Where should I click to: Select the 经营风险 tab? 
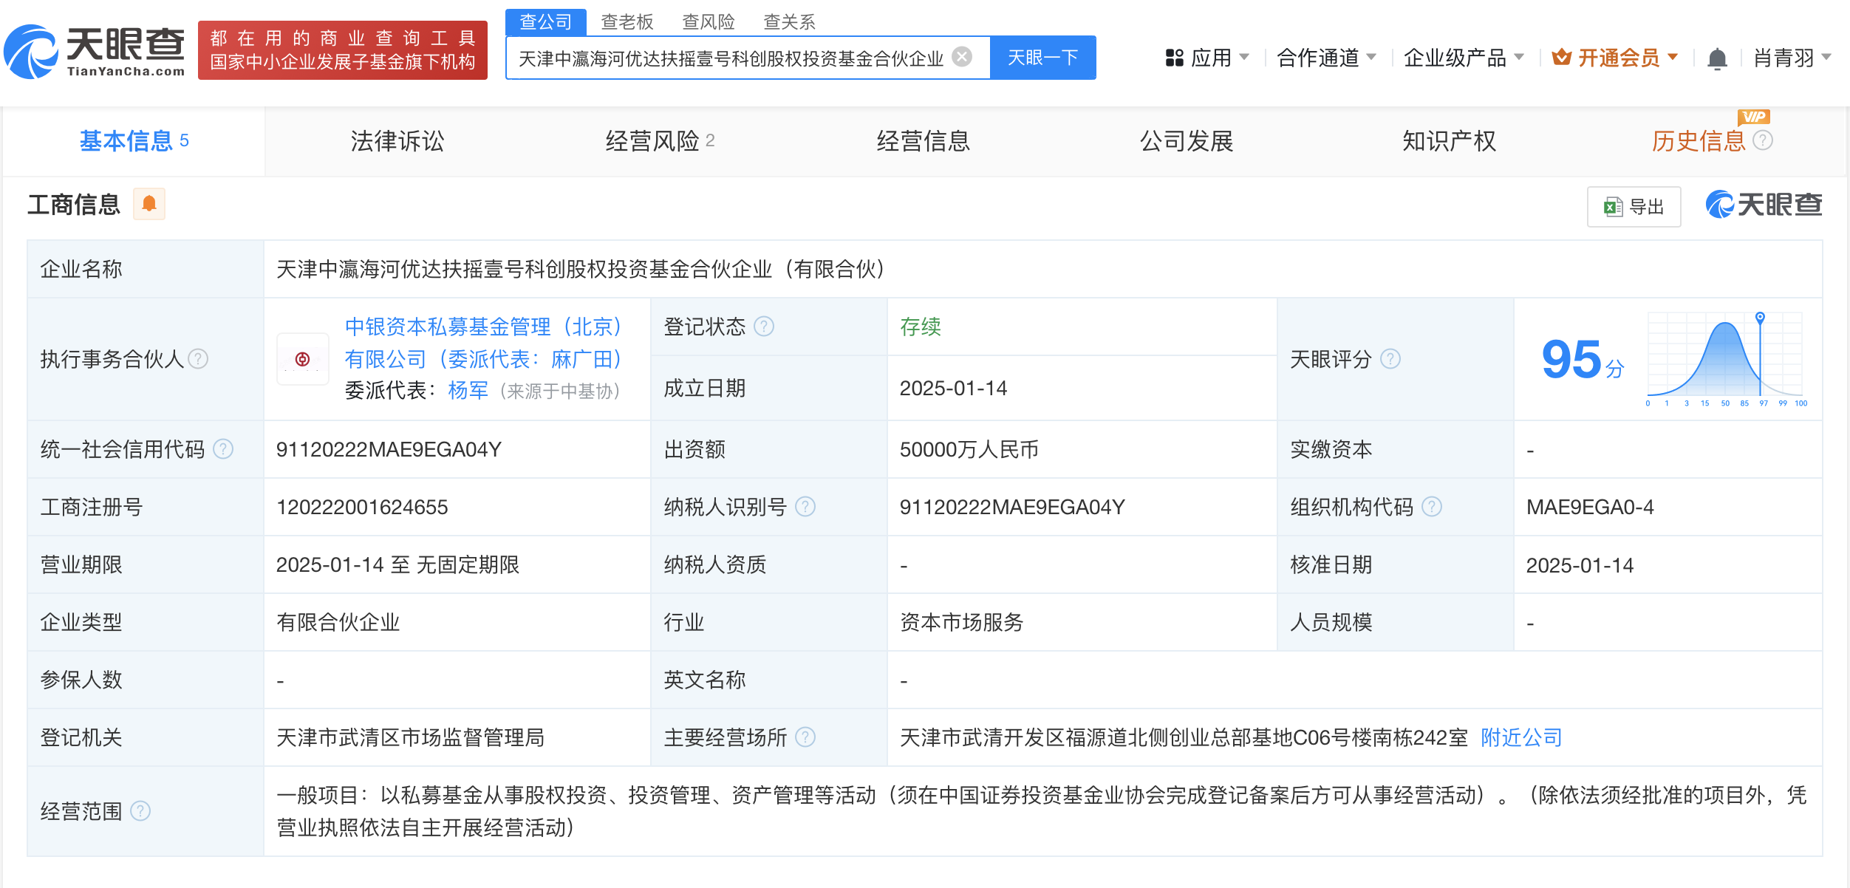click(x=660, y=141)
